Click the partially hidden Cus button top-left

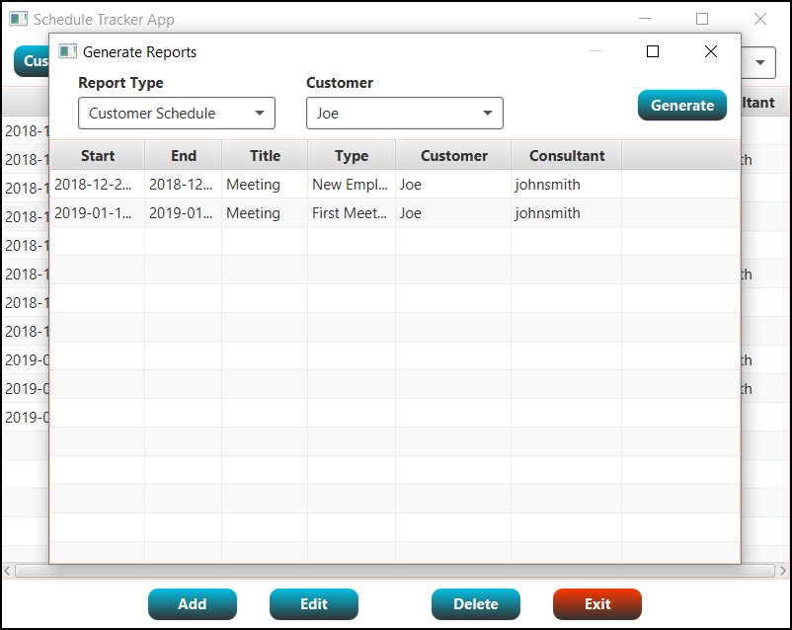pyautogui.click(x=35, y=61)
